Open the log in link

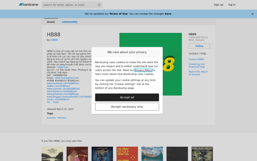[x=232, y=5]
